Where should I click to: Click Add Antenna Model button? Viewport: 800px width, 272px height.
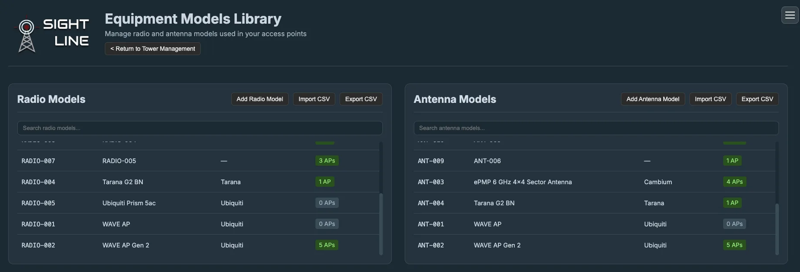coord(653,99)
